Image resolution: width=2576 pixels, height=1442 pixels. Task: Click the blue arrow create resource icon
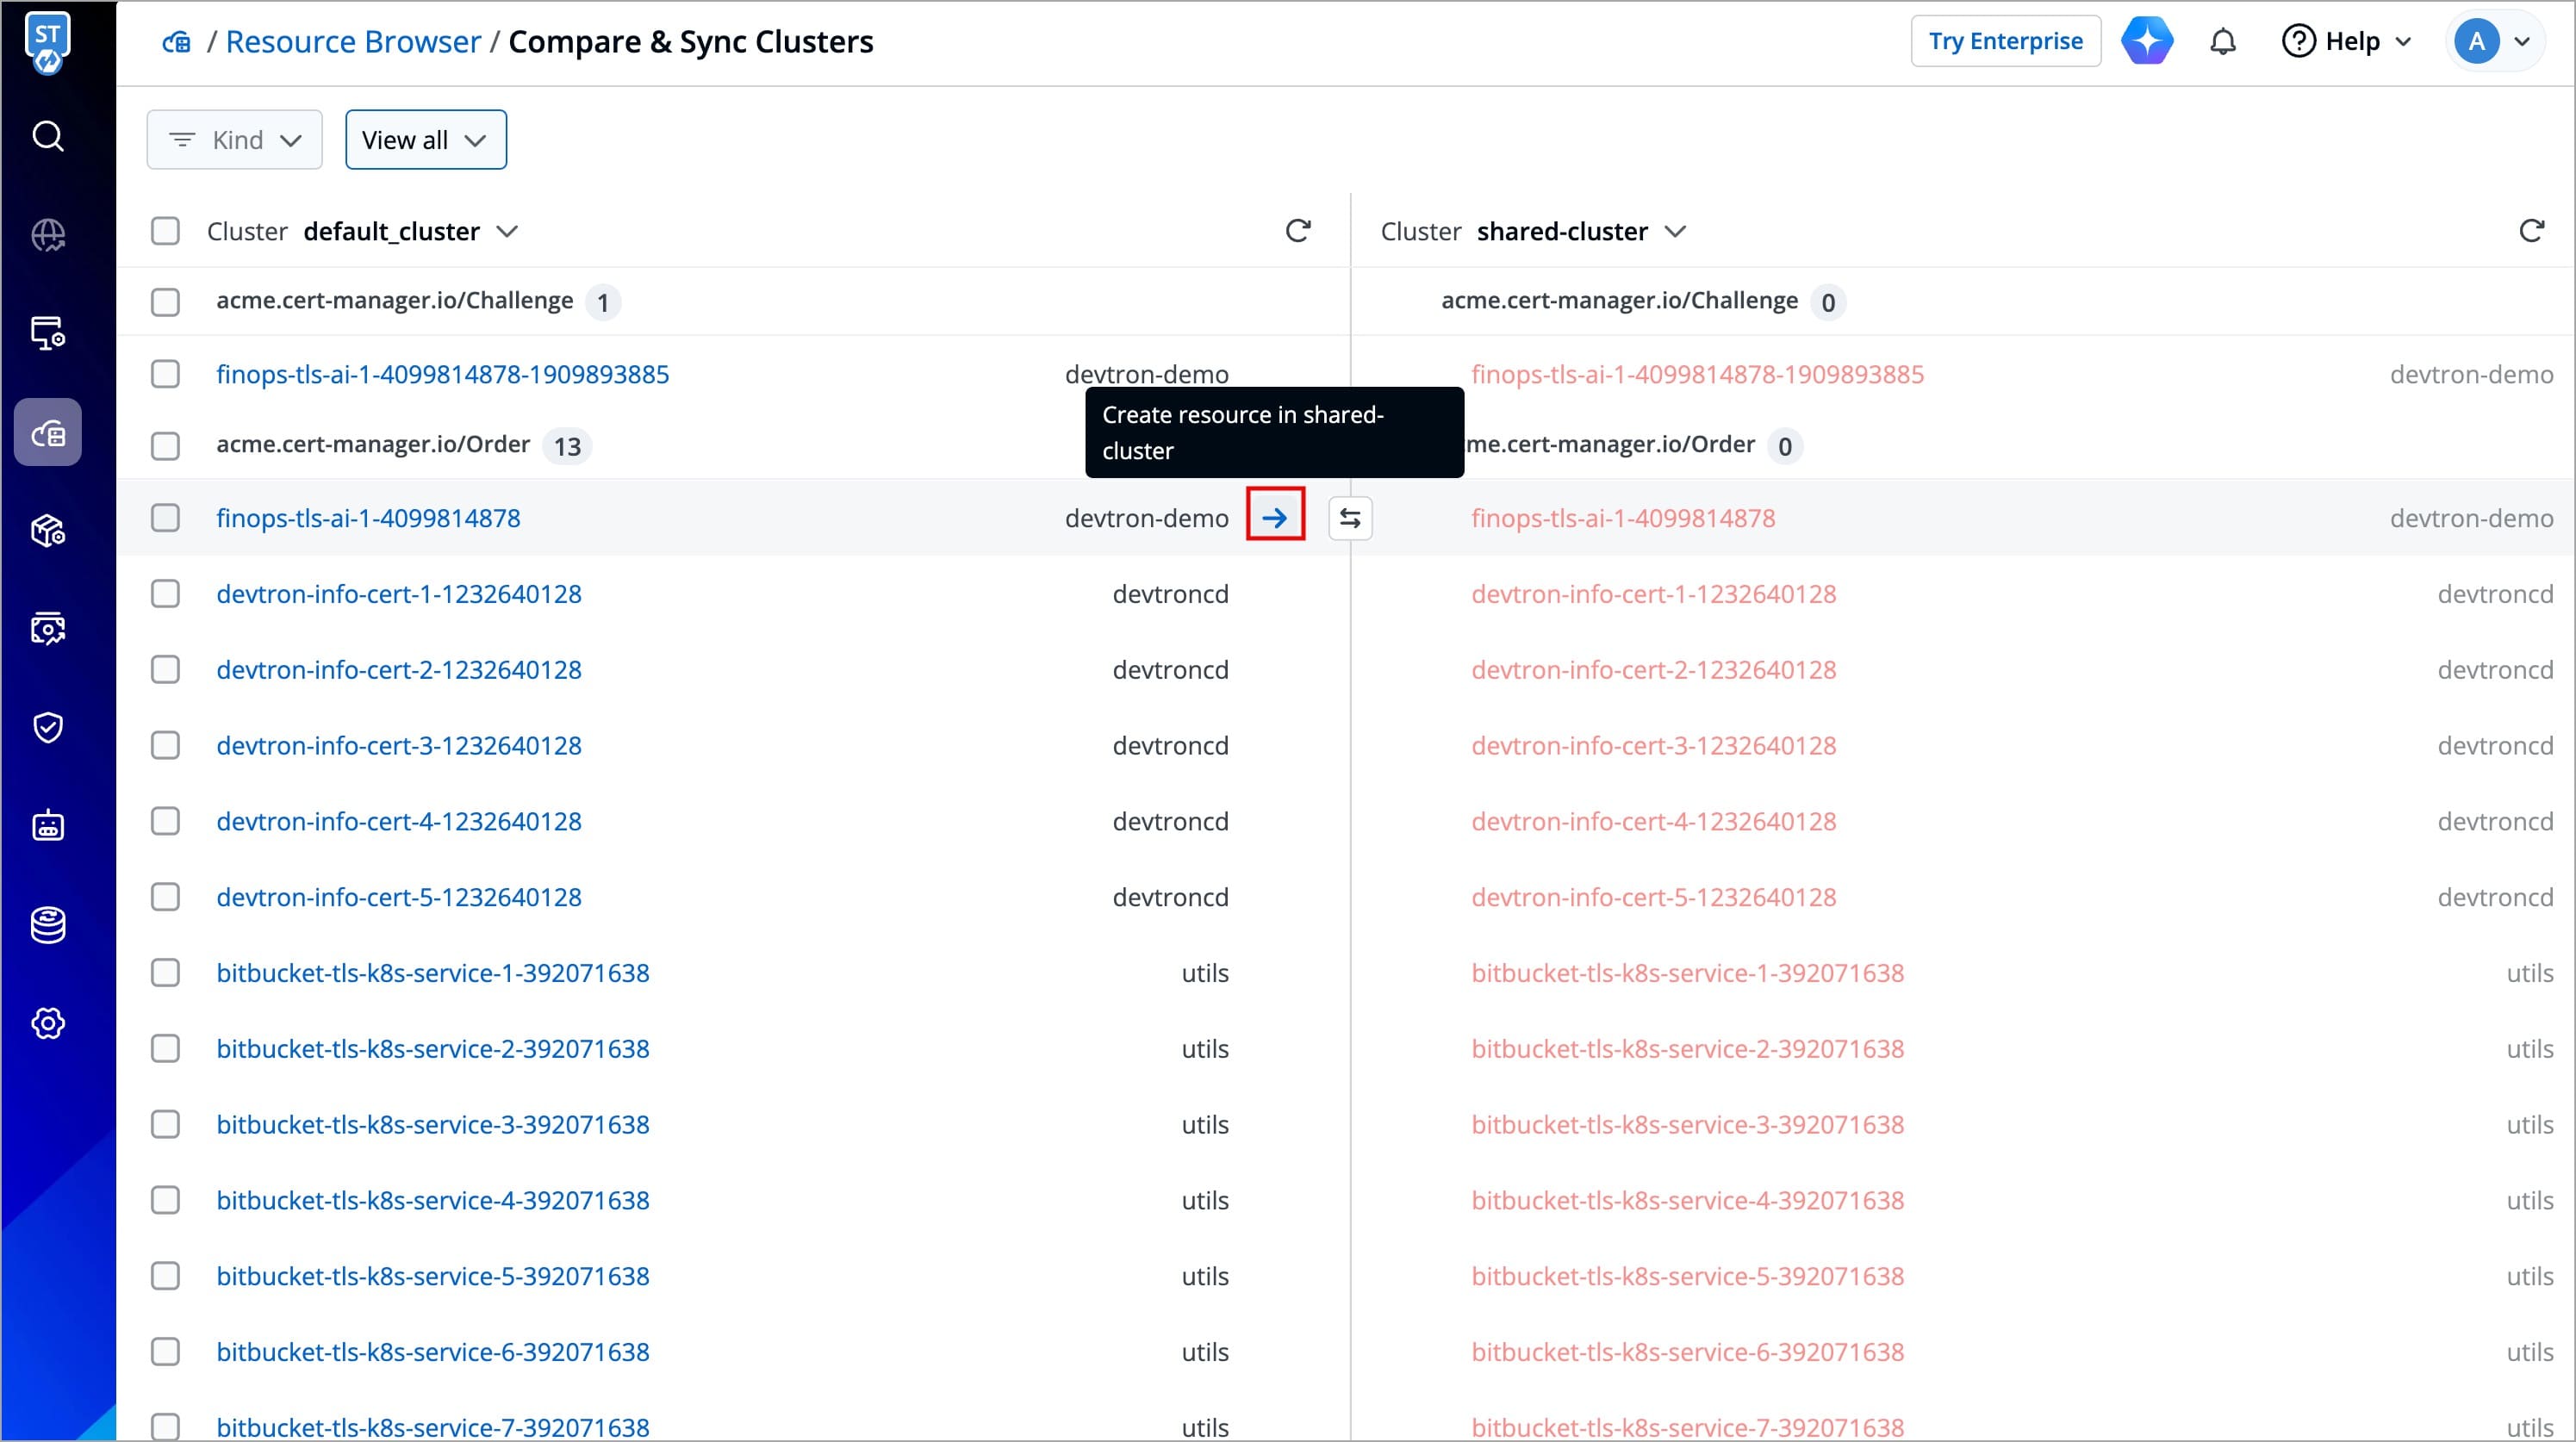point(1275,517)
